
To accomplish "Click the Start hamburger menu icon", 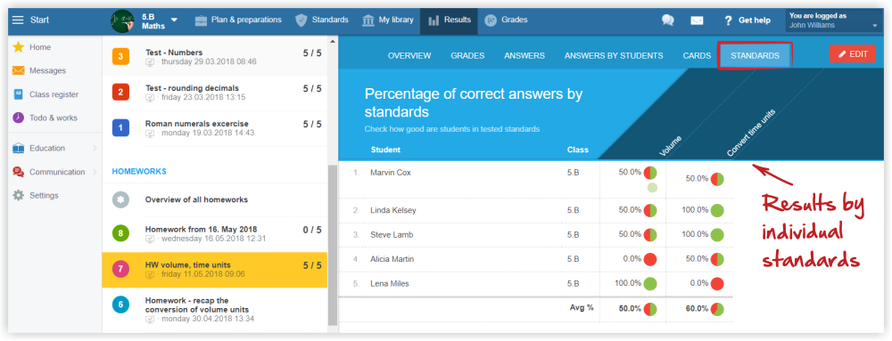I will coord(18,20).
